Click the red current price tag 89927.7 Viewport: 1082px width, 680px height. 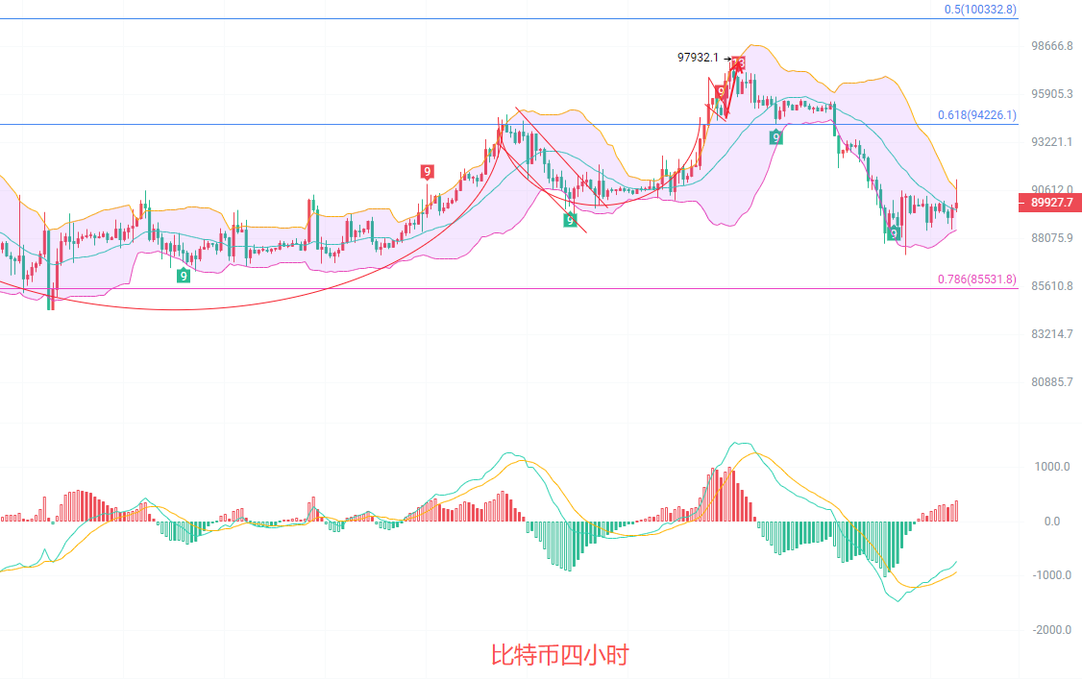pyautogui.click(x=1048, y=203)
